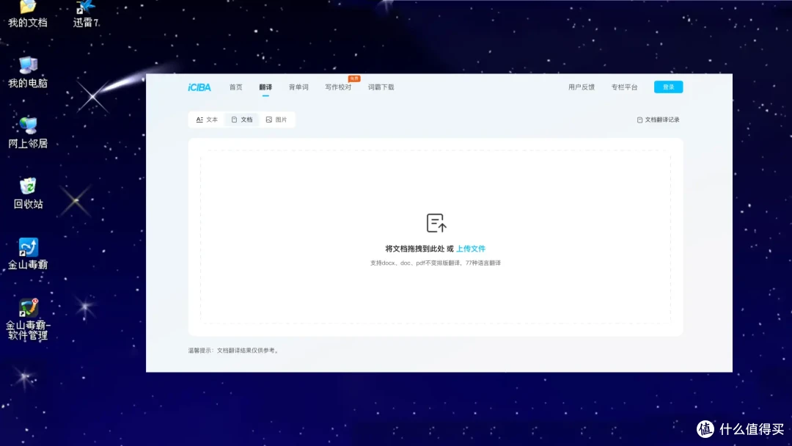Open 词霸下载 page
Screen dimensions: 792x446
tap(381, 87)
